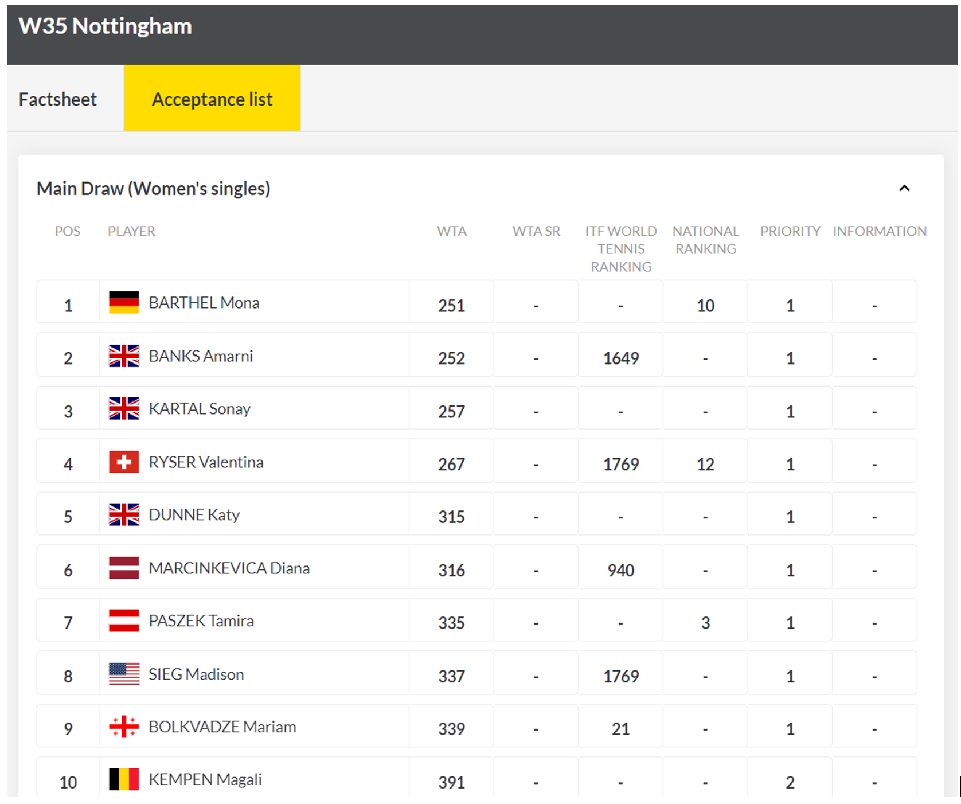This screenshot has width=961, height=804.
Task: Click ITF ranking 21 for Bolkvadze
Action: click(621, 729)
